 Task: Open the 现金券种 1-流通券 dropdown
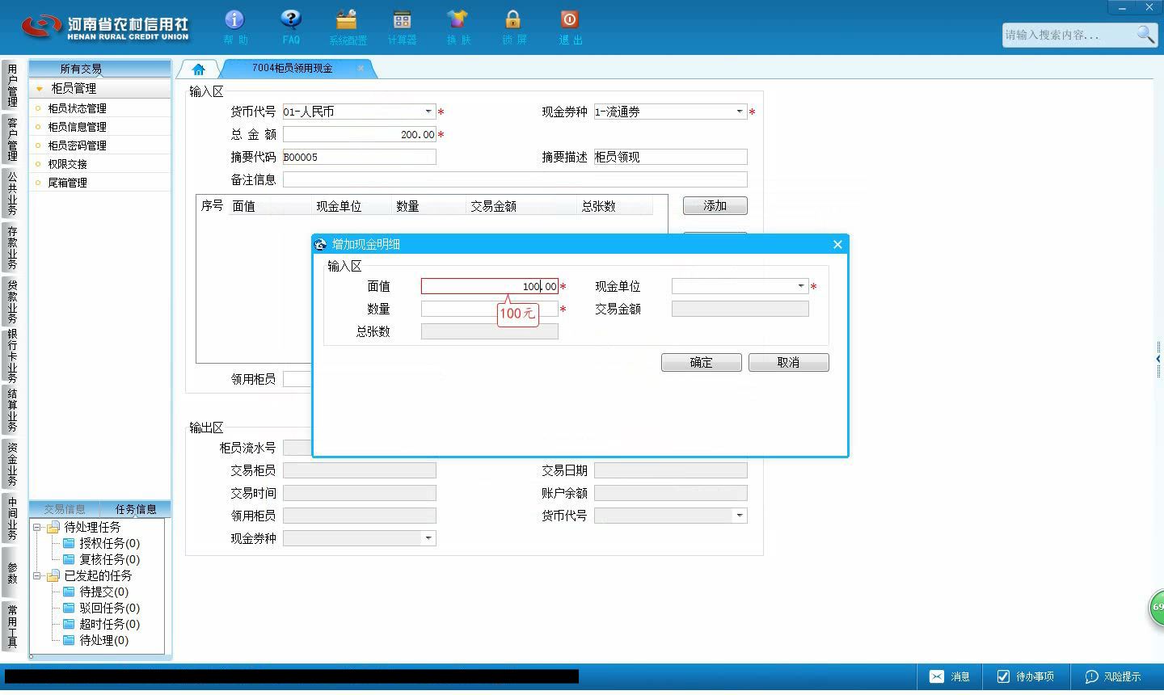click(x=740, y=112)
